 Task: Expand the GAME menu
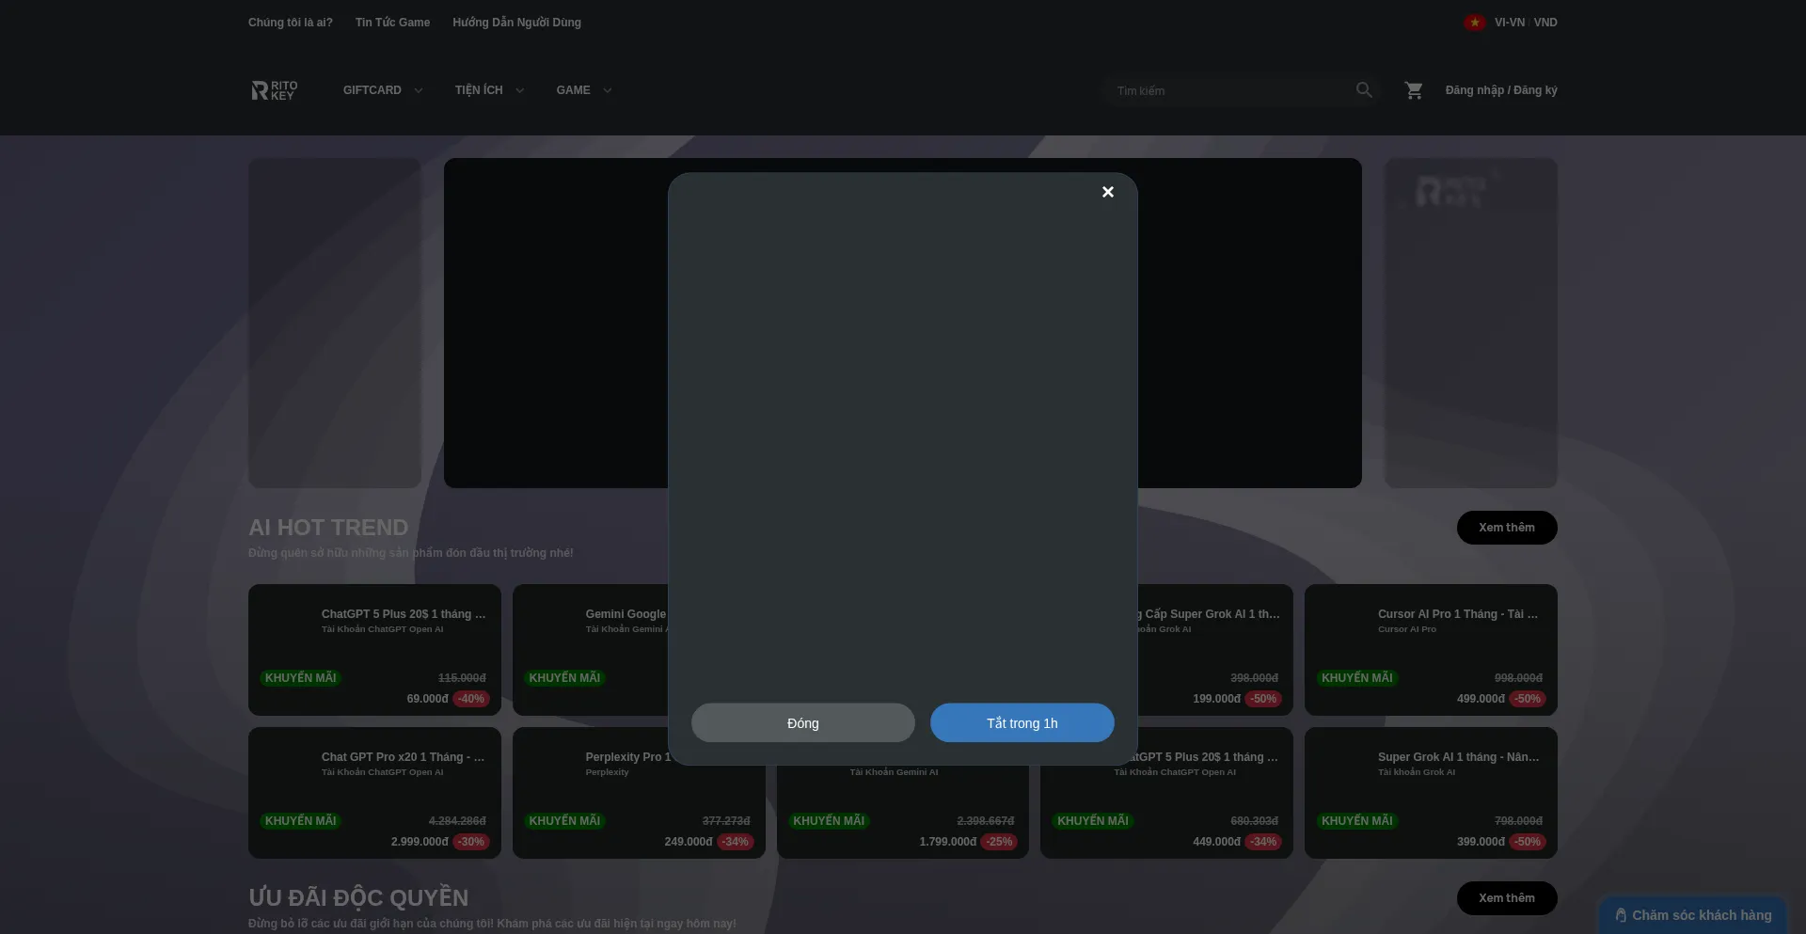tap(584, 90)
